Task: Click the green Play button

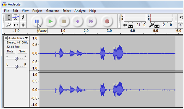Action: pos(50,21)
